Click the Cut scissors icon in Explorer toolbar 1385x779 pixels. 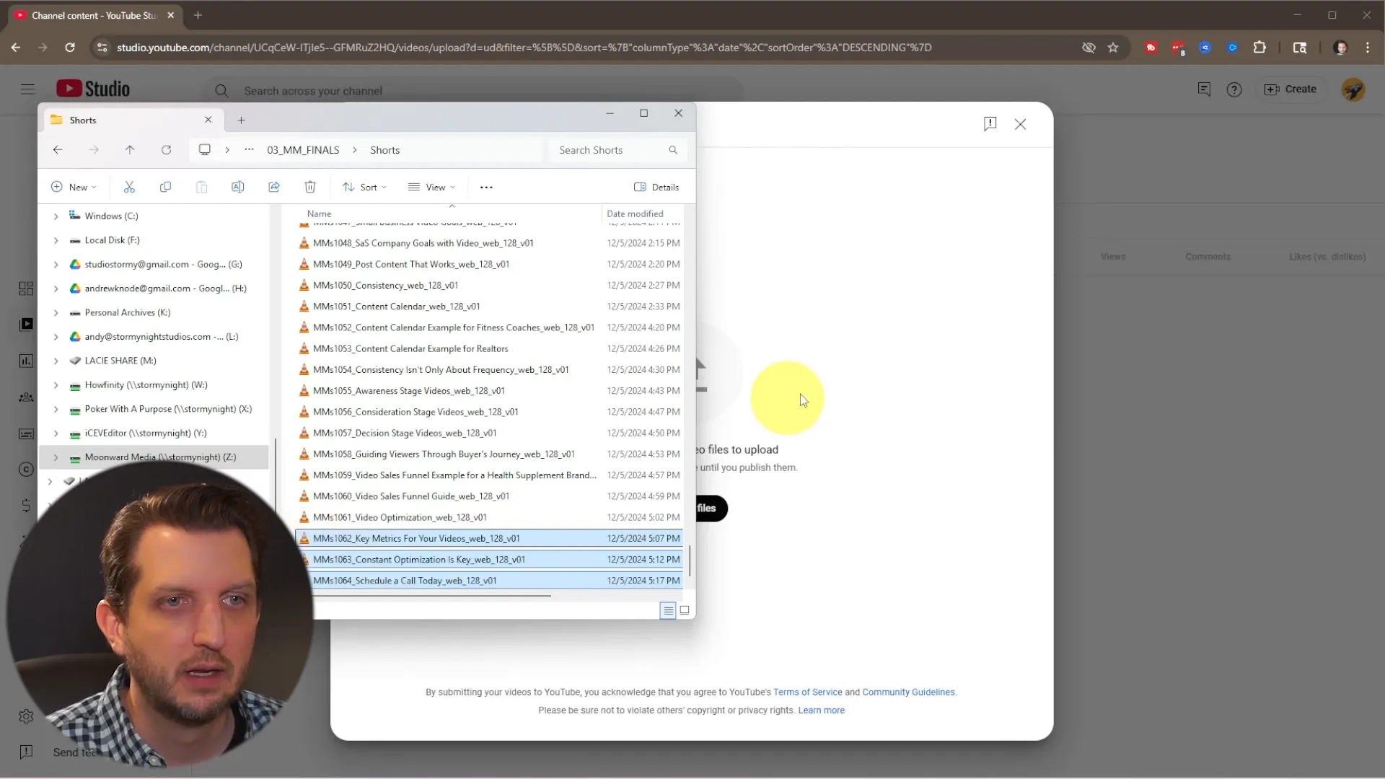pyautogui.click(x=129, y=187)
